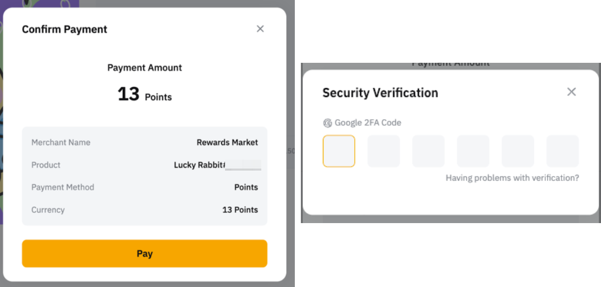Select the Merchant Name label

tap(61, 142)
